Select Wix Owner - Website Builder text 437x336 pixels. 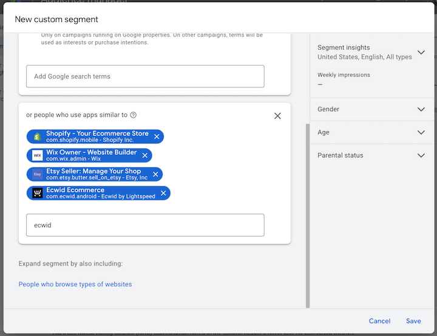pos(92,152)
